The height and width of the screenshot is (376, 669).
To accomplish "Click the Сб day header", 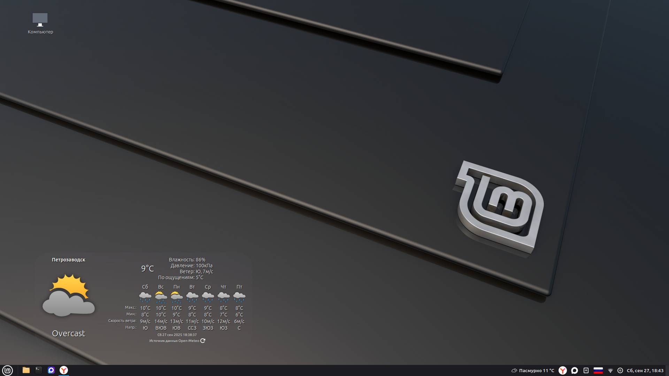I will 145,287.
